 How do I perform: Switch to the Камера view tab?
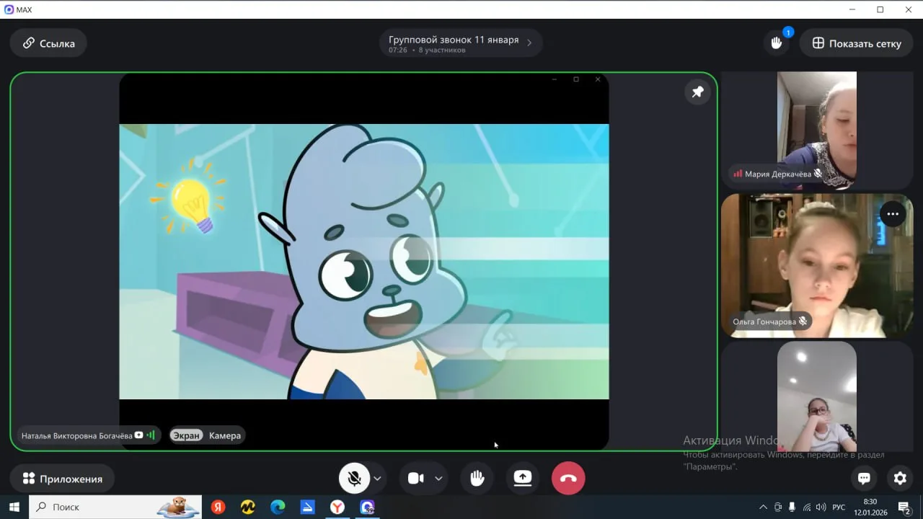coord(225,435)
